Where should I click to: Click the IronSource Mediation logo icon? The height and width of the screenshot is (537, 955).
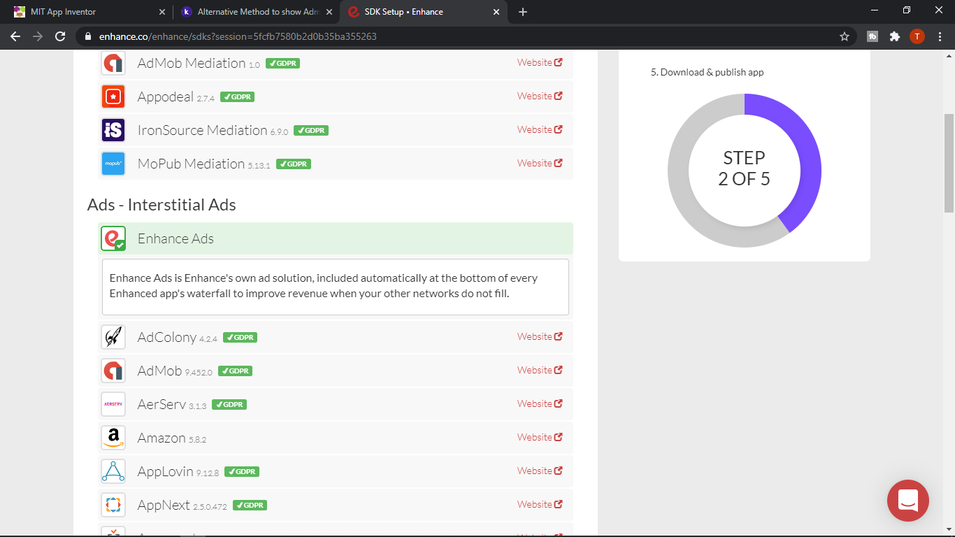pos(113,130)
